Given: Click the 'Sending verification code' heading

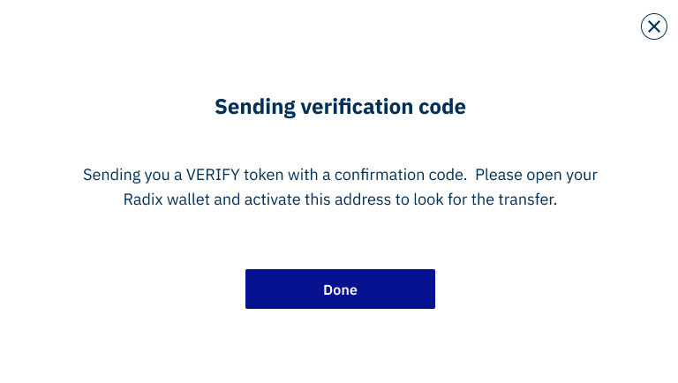Looking at the screenshot, I should 340,107.
